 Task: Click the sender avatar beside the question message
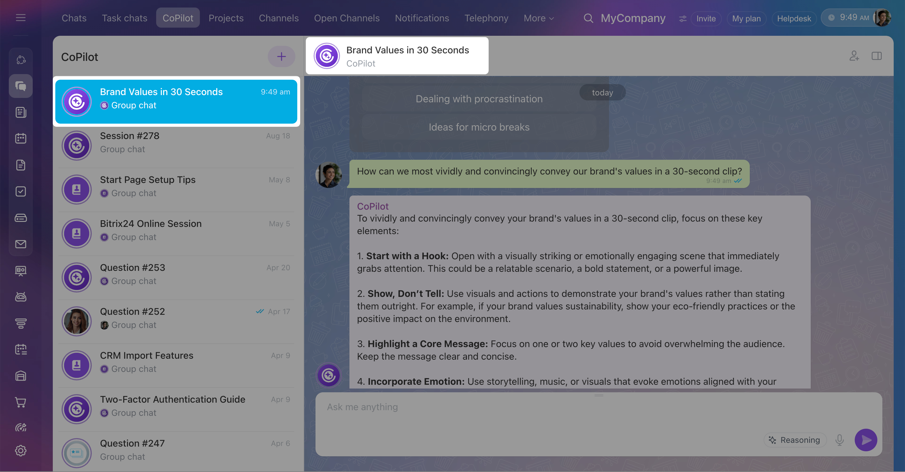[x=328, y=175]
